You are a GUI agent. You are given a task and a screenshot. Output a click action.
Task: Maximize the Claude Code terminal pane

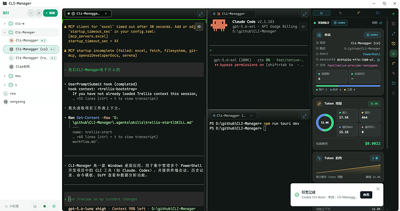304,14
